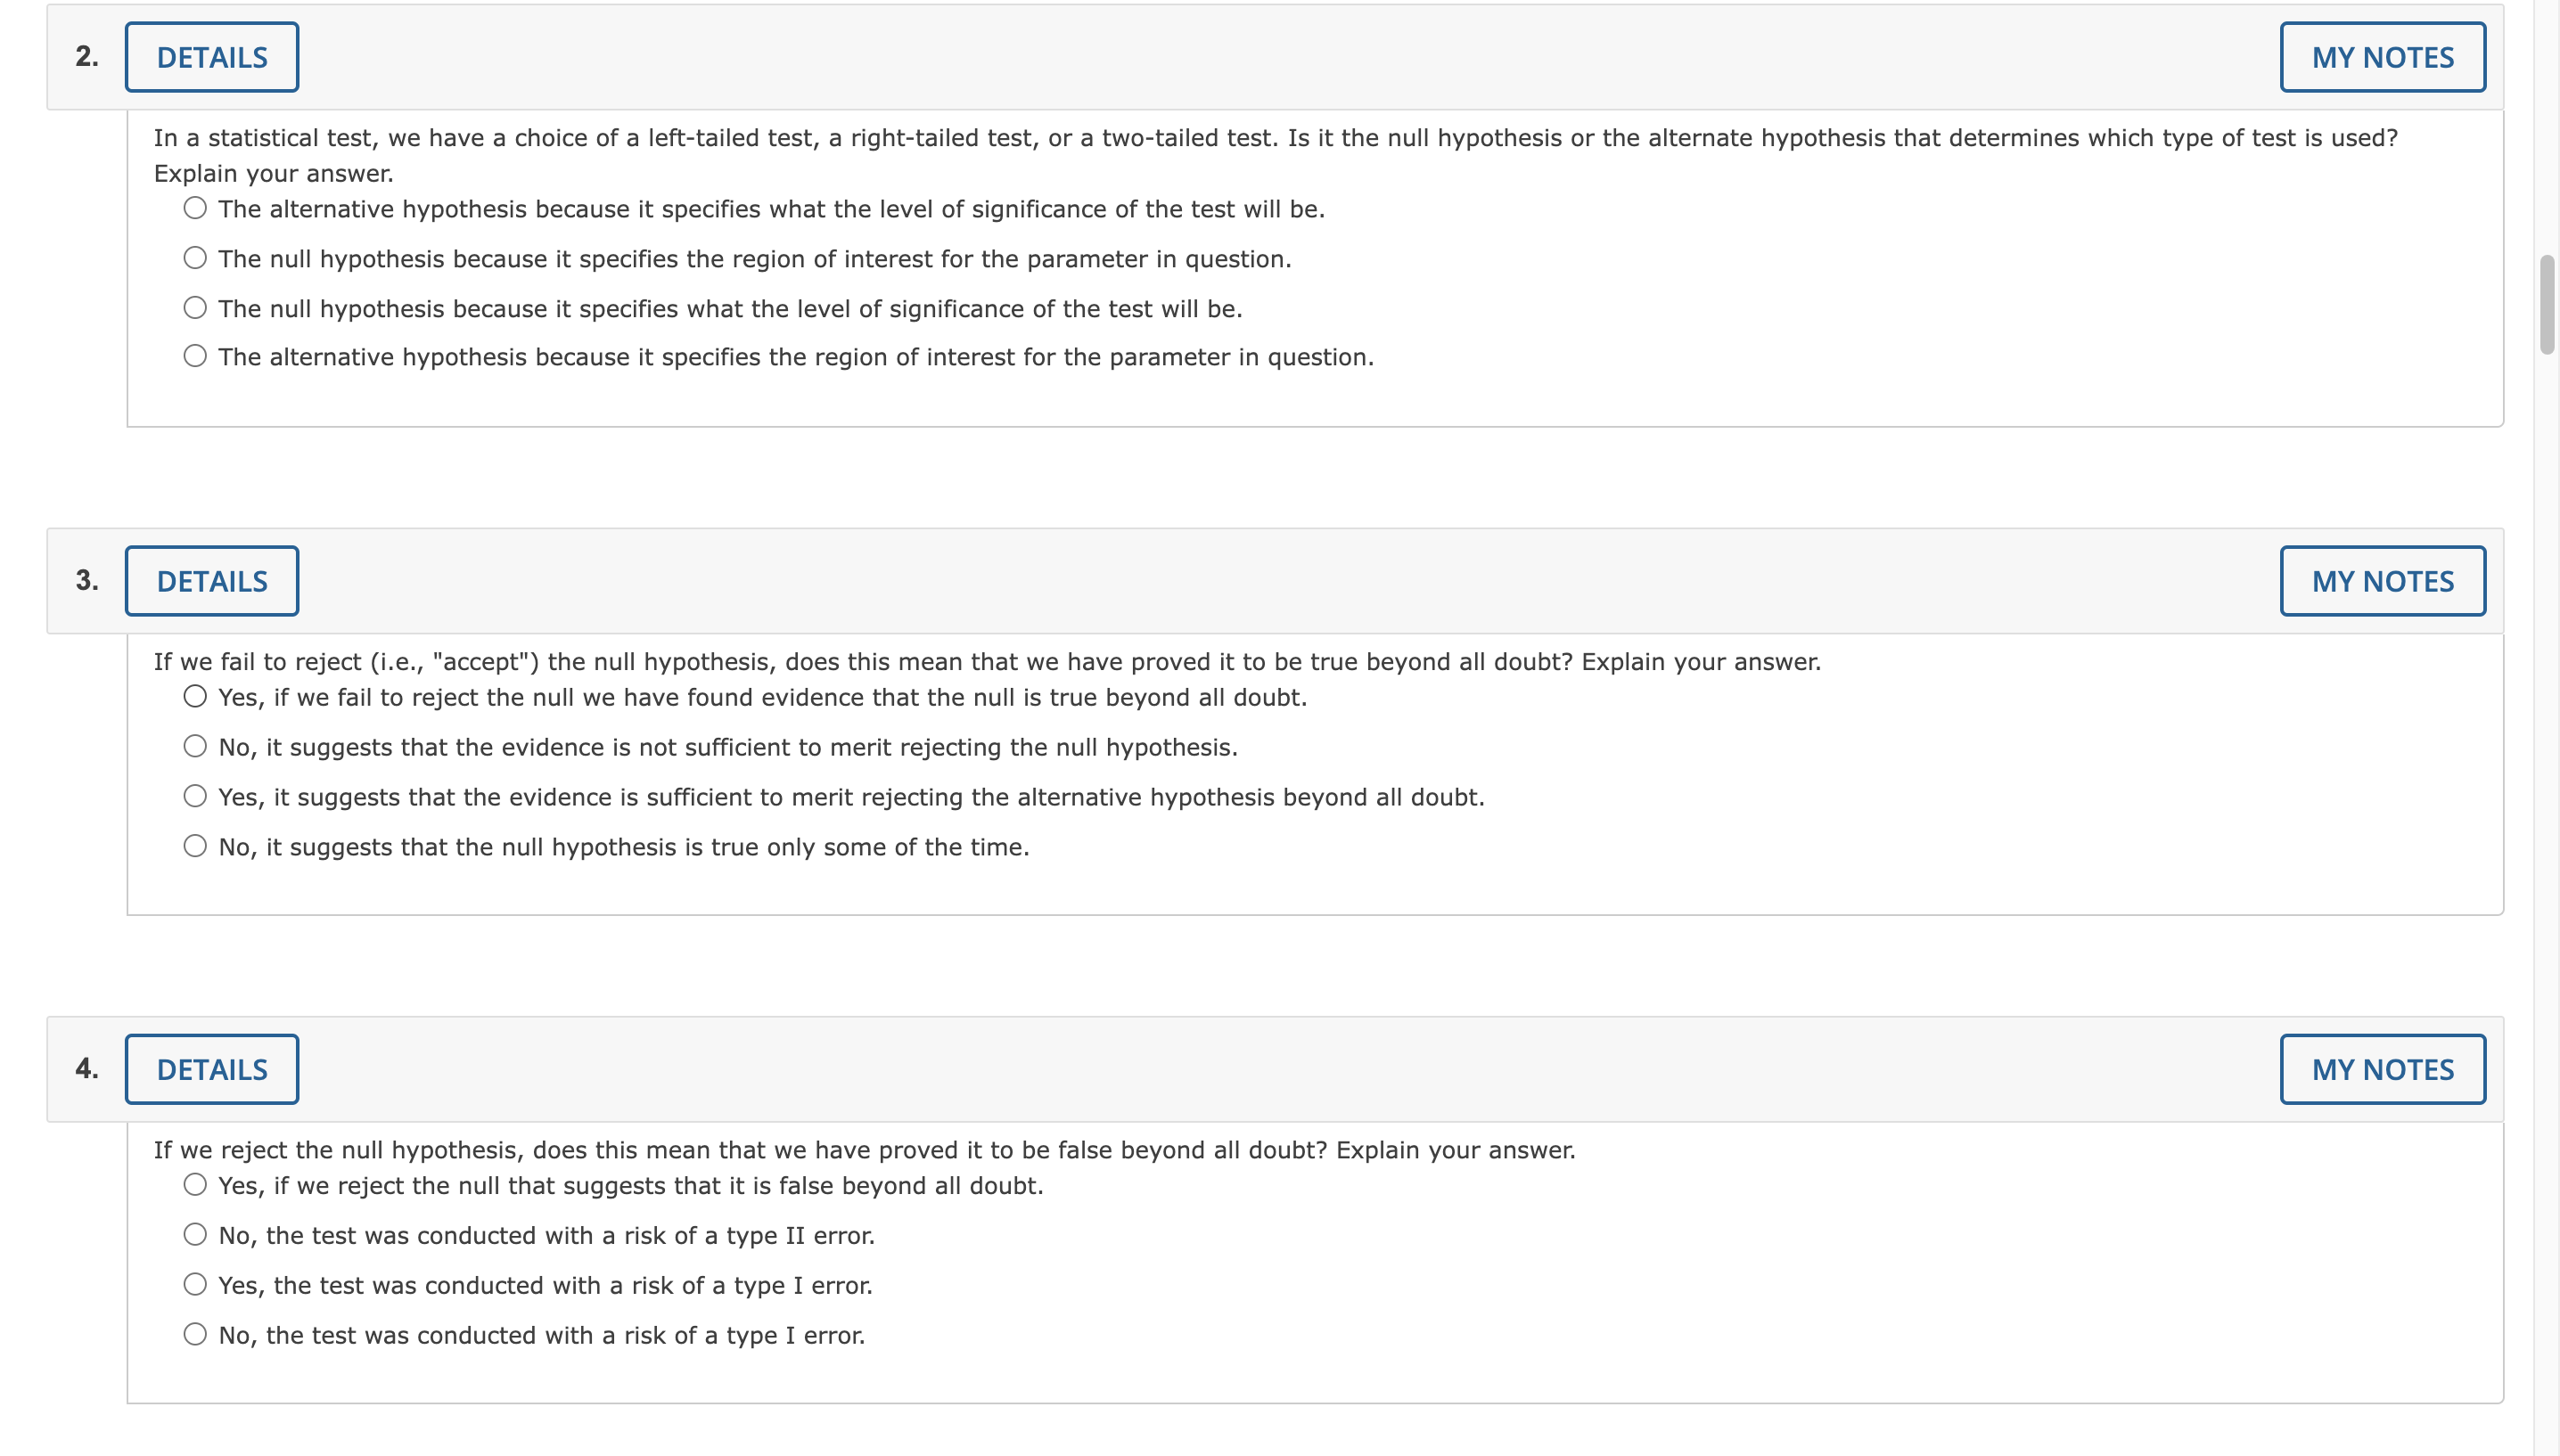
Task: Open MY NOTES for question 2
Action: pyautogui.click(x=2383, y=57)
